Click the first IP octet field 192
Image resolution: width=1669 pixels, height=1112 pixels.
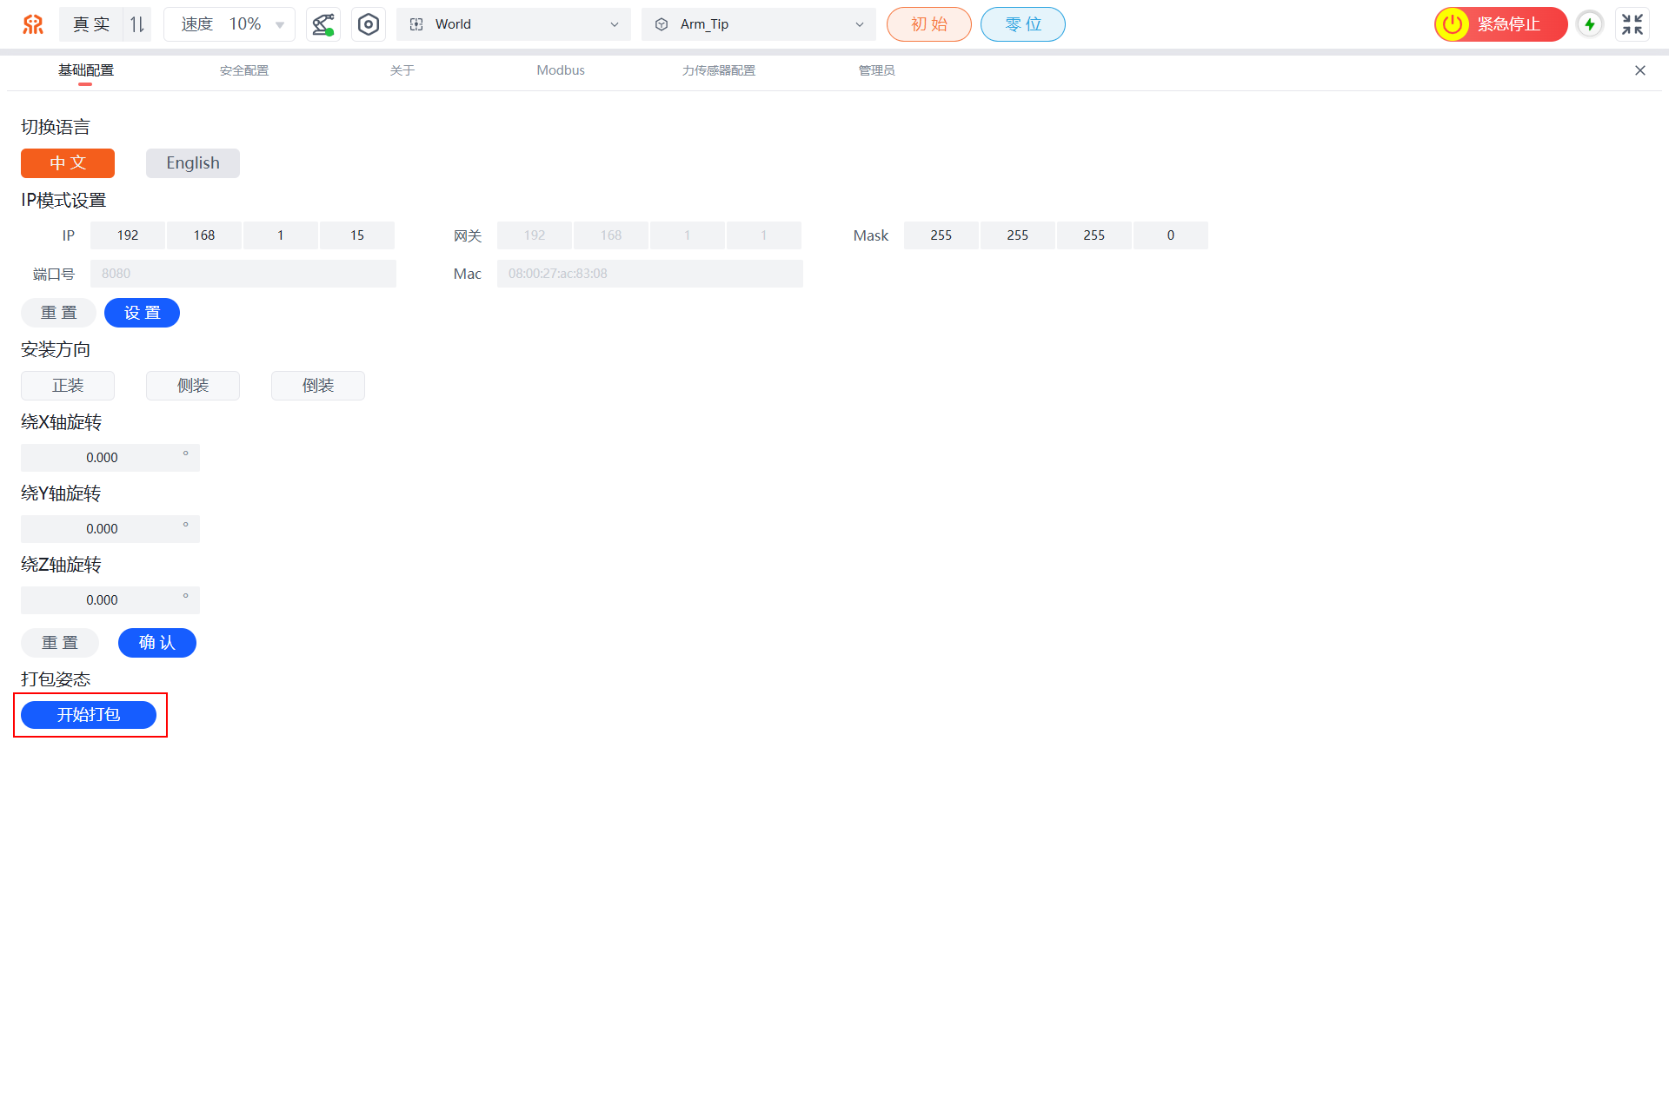coord(128,235)
